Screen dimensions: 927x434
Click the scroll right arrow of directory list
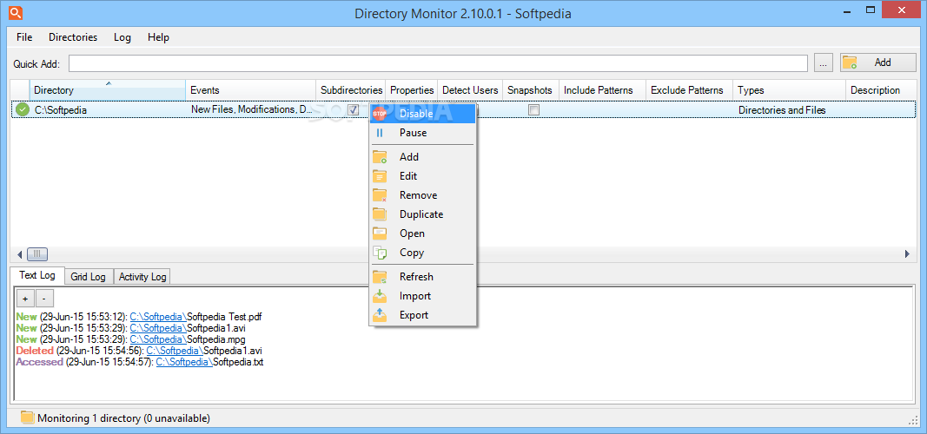908,254
